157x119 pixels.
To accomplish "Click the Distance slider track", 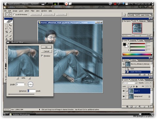I will tap(21, 94).
